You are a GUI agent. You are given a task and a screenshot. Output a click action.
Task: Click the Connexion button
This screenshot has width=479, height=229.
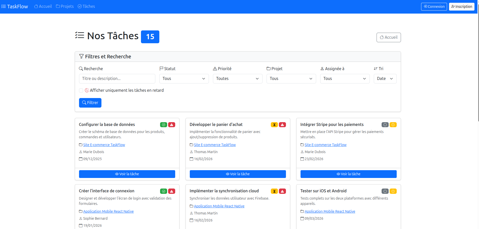(434, 7)
